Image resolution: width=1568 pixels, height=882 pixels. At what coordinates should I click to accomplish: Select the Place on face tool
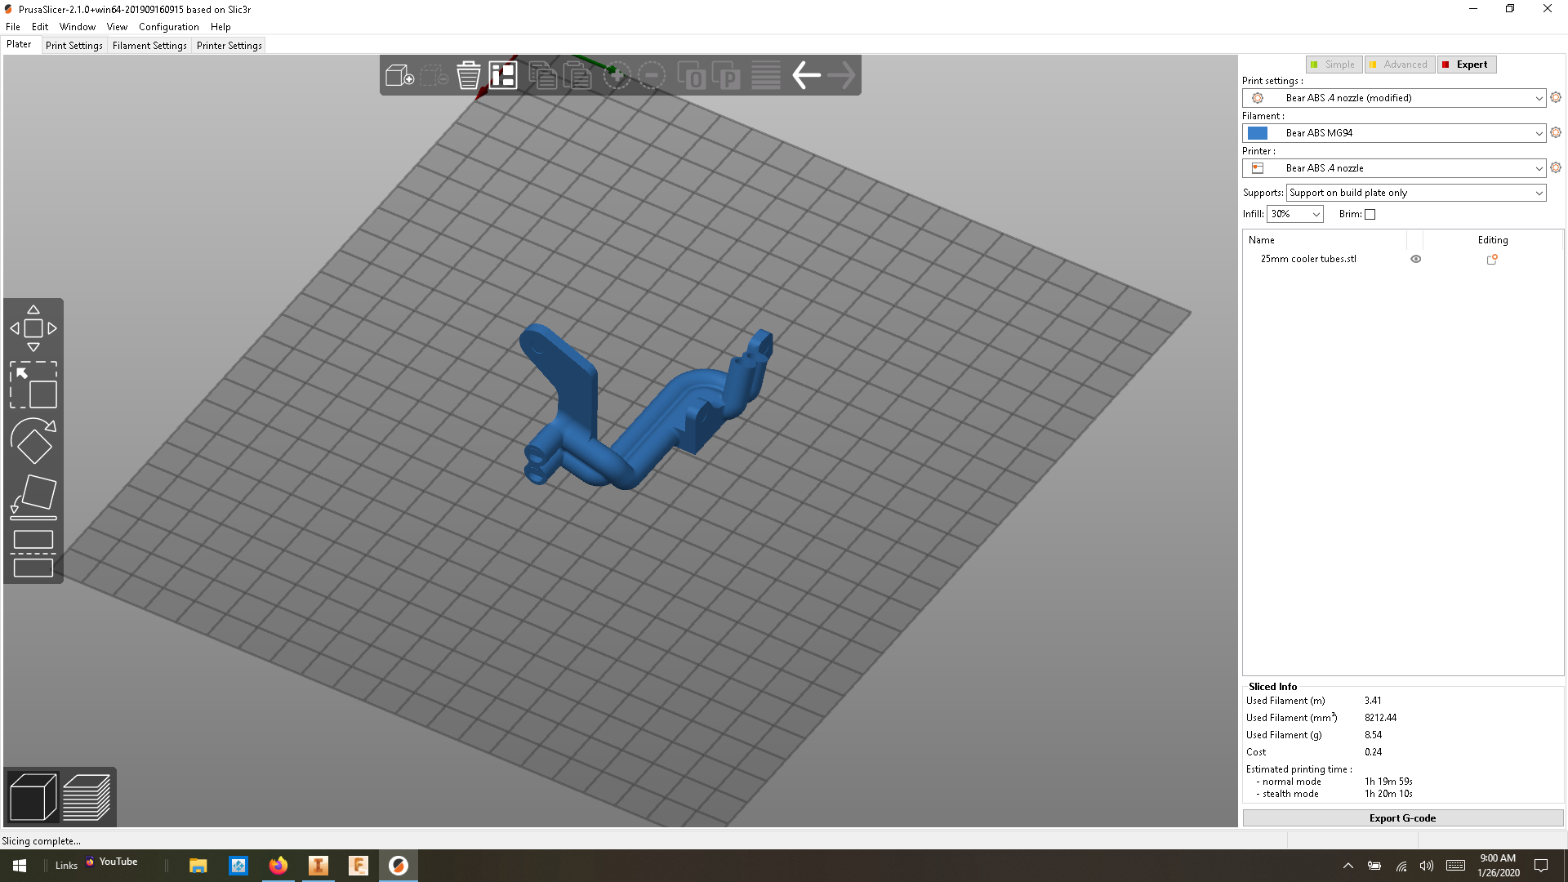(x=33, y=497)
